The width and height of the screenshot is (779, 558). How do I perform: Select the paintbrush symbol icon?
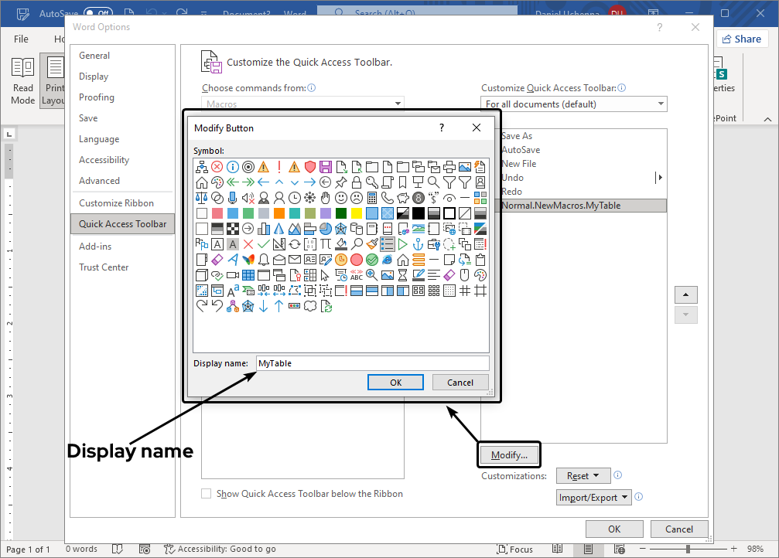[x=371, y=243]
